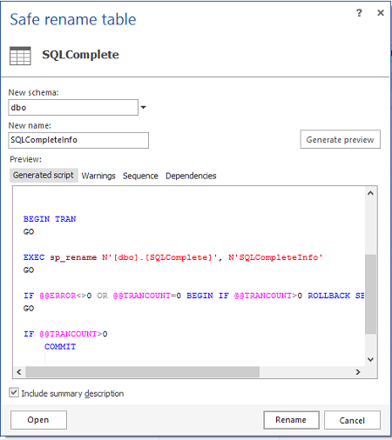The image size is (392, 440).
Task: Close the Safe rename table dialog
Action: click(381, 13)
